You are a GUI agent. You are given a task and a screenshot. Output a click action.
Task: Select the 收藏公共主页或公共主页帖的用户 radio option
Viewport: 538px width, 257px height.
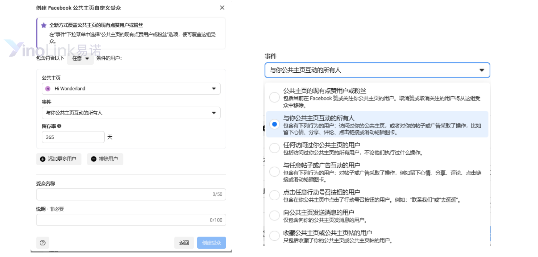point(275,236)
